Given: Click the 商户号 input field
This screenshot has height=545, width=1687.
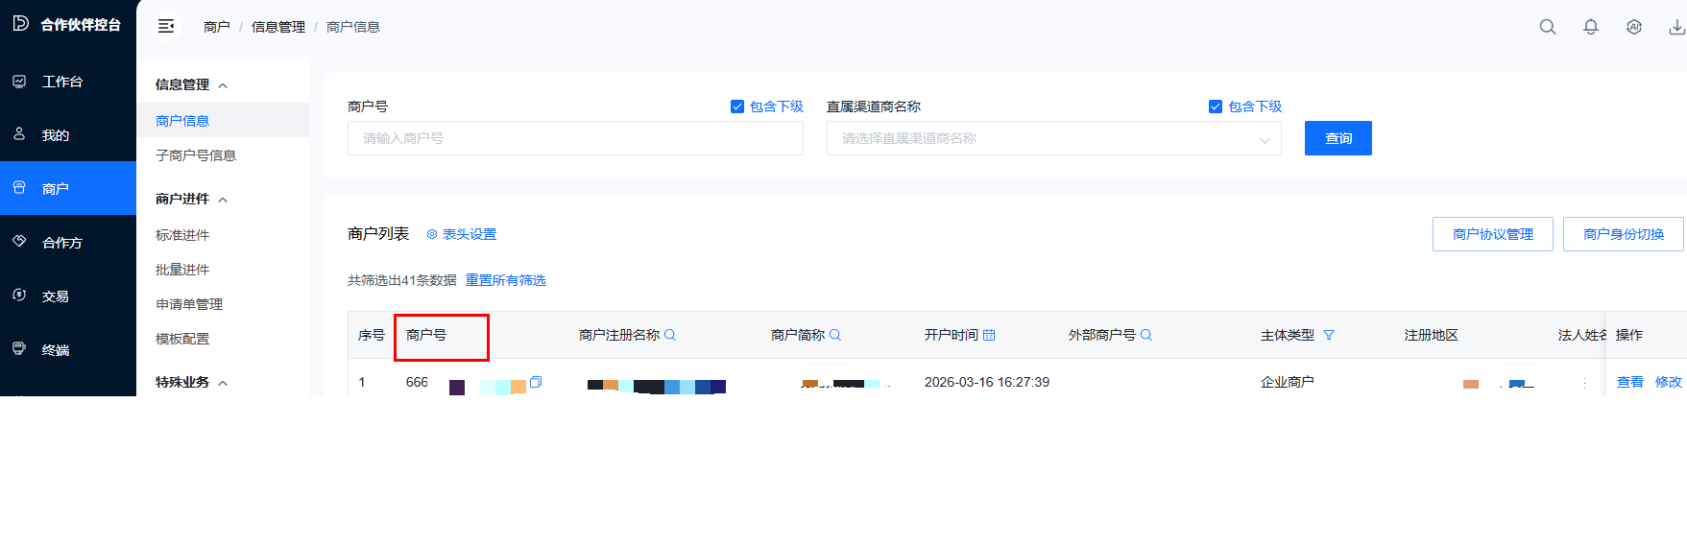Looking at the screenshot, I should point(574,138).
